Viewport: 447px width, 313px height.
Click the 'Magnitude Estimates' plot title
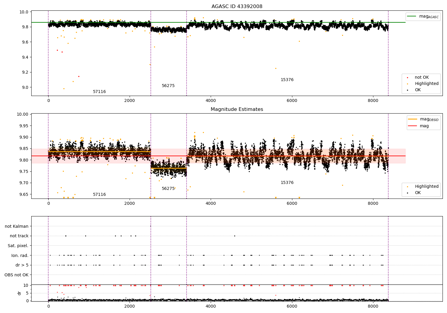point(237,109)
